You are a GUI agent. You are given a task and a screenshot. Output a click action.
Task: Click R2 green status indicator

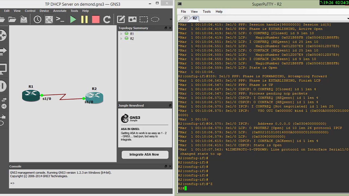[x=127, y=38]
